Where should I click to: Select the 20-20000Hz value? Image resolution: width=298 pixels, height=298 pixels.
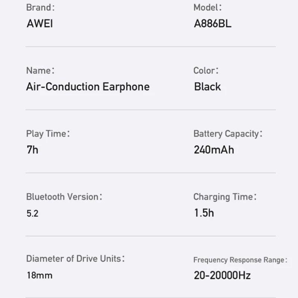click(222, 275)
